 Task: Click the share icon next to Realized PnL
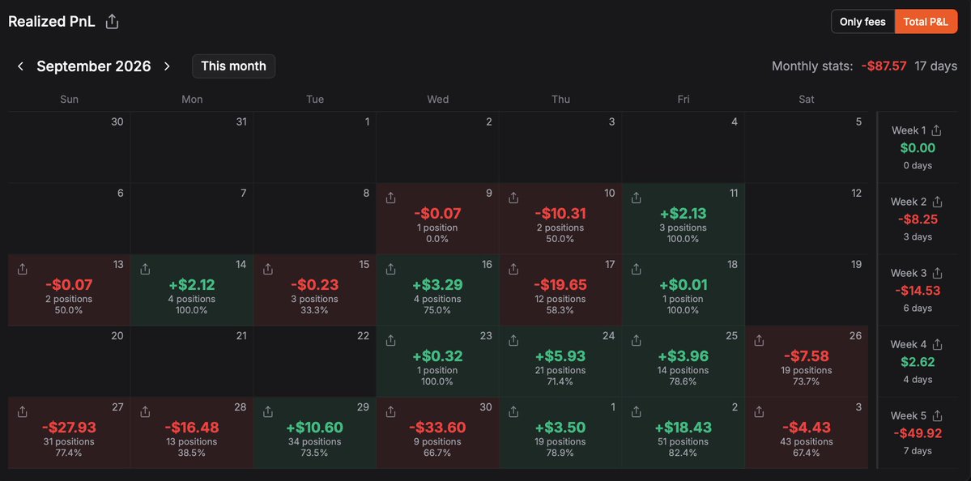(x=112, y=22)
